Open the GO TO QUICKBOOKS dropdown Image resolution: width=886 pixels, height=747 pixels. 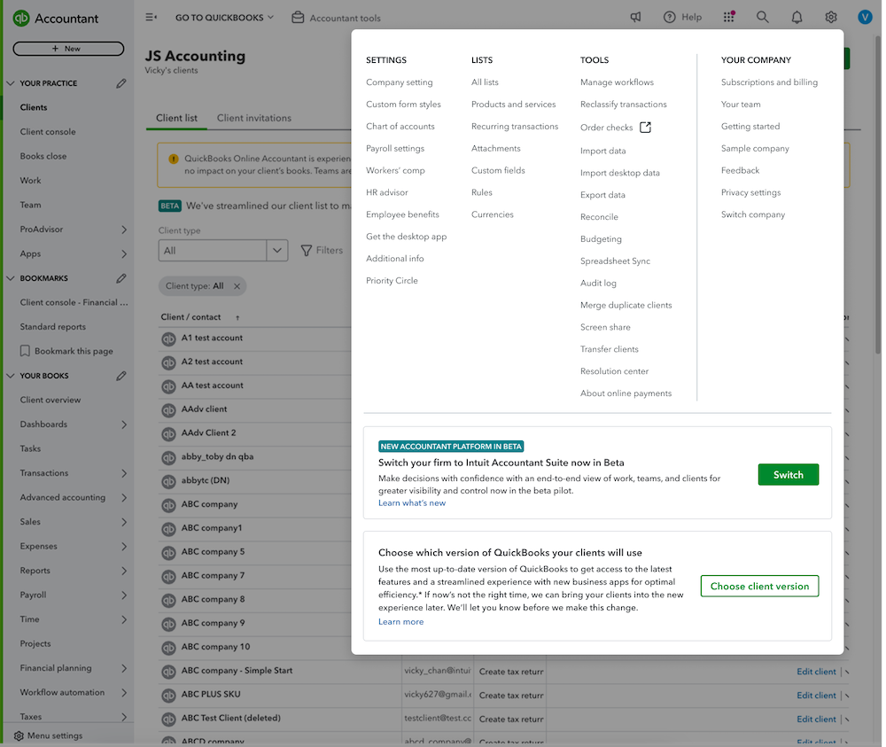[224, 16]
